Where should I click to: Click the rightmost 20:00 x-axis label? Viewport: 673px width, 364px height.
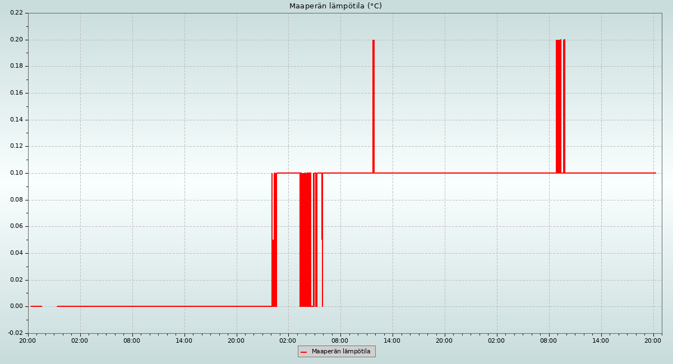pos(653,340)
